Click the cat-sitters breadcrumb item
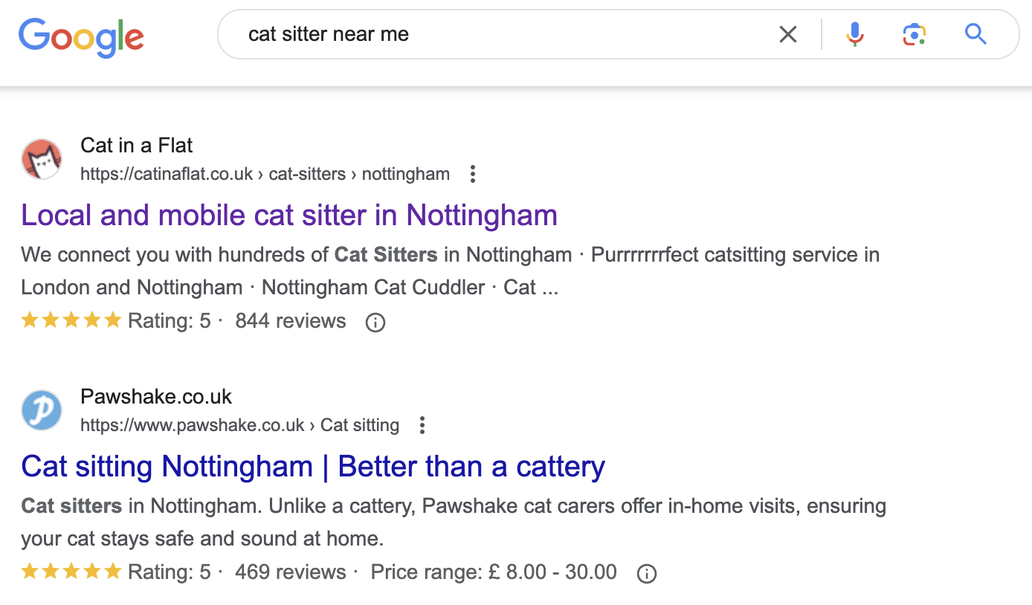The width and height of the screenshot is (1032, 605). 307,173
